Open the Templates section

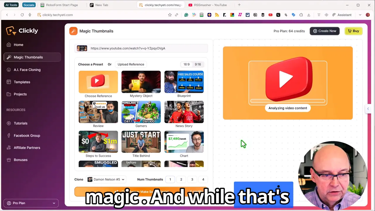tap(22, 82)
